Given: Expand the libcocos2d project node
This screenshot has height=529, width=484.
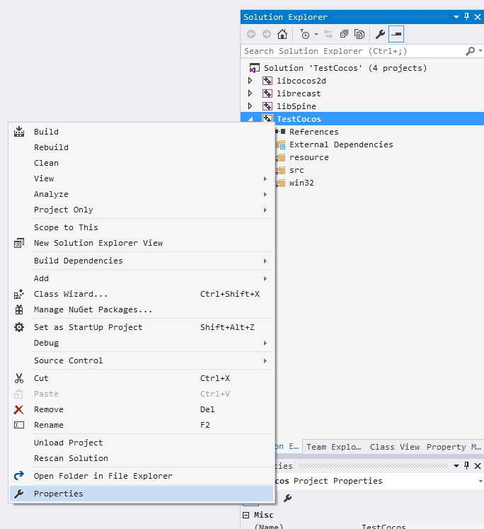Looking at the screenshot, I should 250,81.
